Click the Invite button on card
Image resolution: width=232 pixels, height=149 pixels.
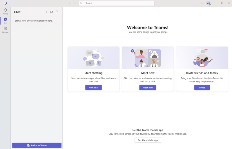[x=202, y=87]
